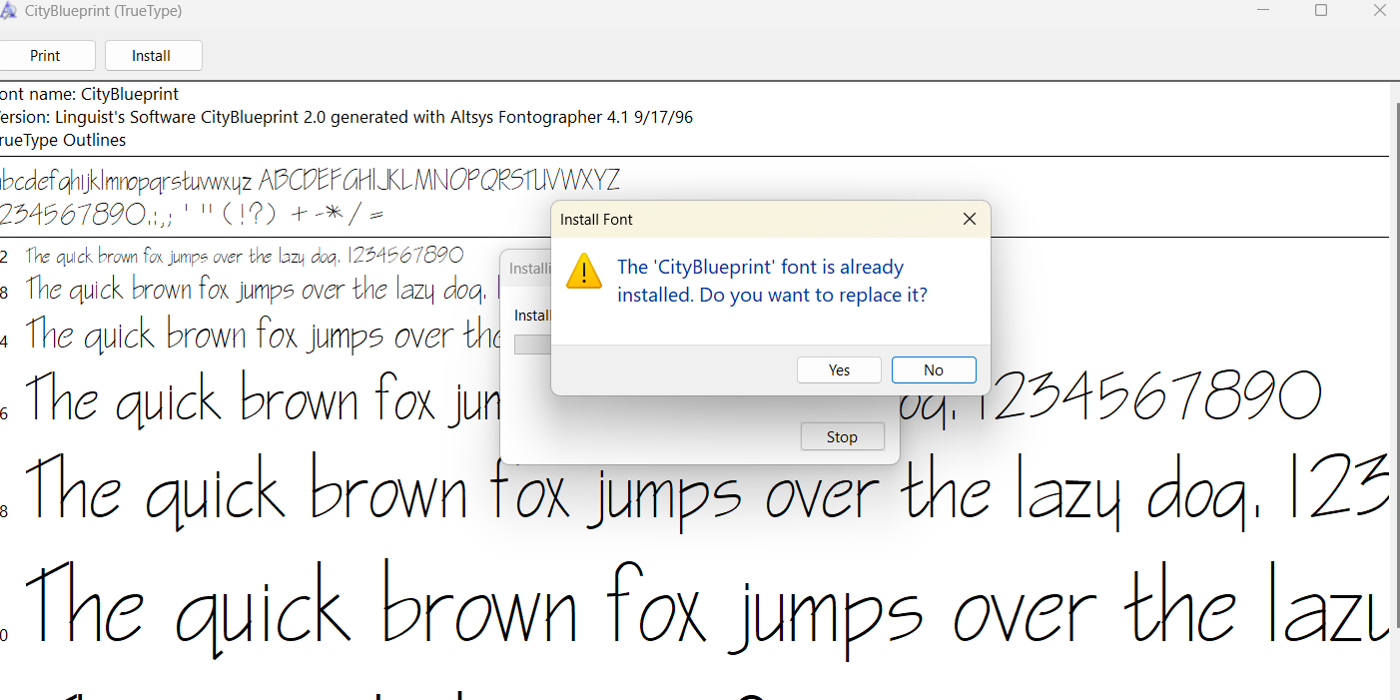
Task: Click the smallest 'quick brown fox' sample line
Action: coord(245,256)
